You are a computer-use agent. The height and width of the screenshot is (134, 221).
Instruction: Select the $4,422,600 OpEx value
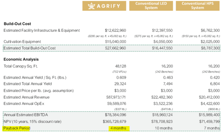[210, 104]
